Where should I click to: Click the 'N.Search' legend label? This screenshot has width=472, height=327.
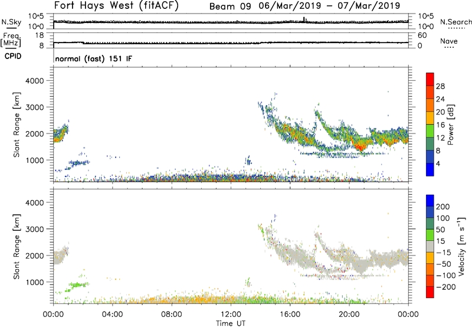click(x=455, y=22)
